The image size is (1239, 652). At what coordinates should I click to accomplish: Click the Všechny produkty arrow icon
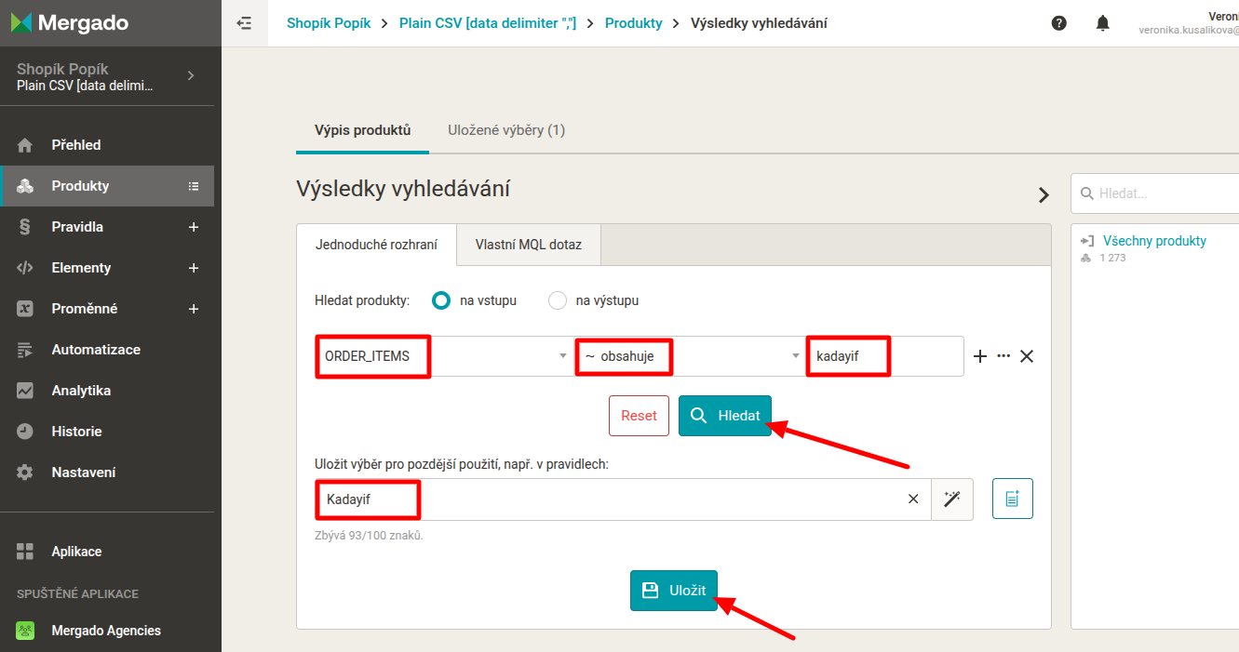pyautogui.click(x=1087, y=241)
